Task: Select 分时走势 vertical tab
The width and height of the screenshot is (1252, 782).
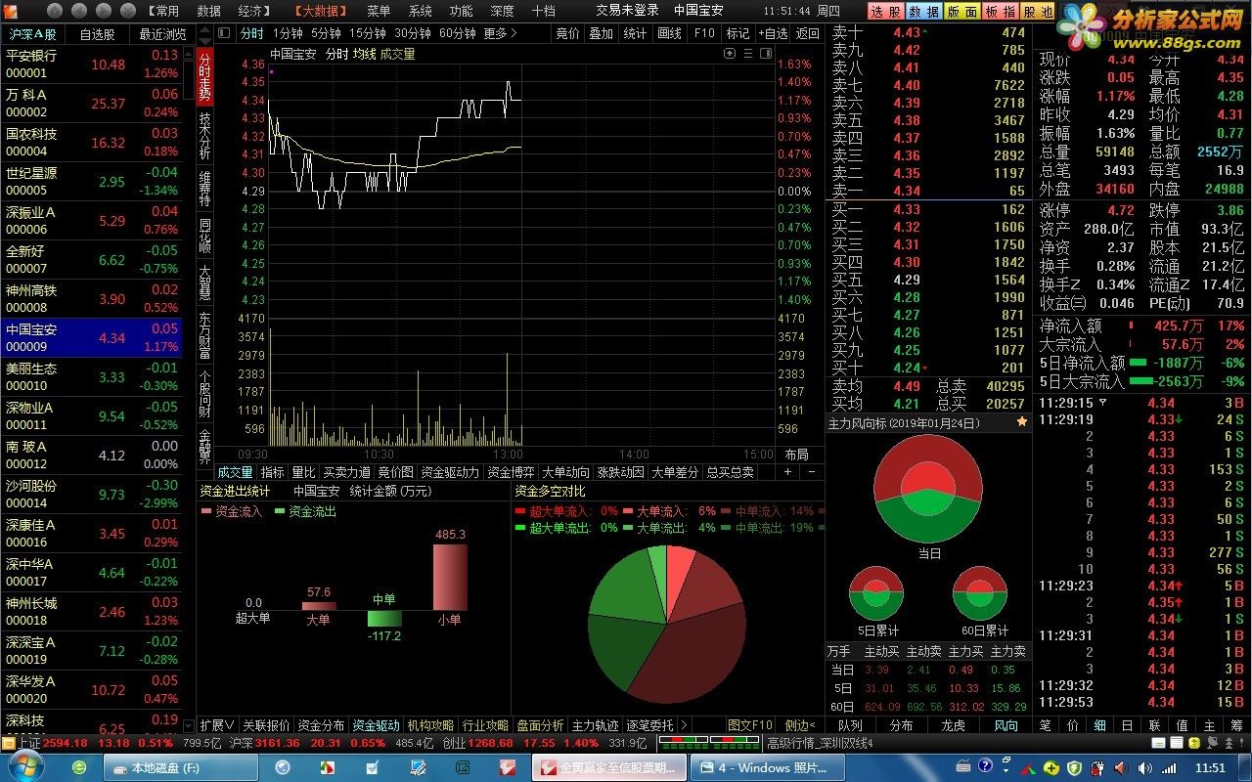Action: pyautogui.click(x=204, y=76)
